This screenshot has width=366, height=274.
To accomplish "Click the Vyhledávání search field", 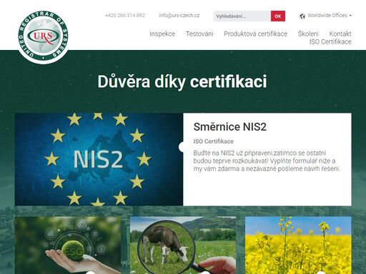I will pos(242,16).
